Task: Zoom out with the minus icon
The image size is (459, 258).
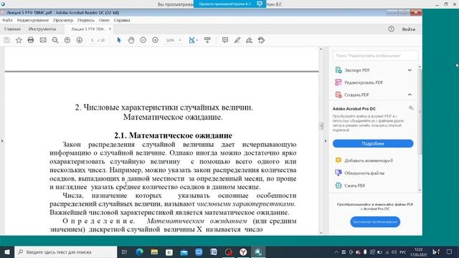Action: [143, 40]
